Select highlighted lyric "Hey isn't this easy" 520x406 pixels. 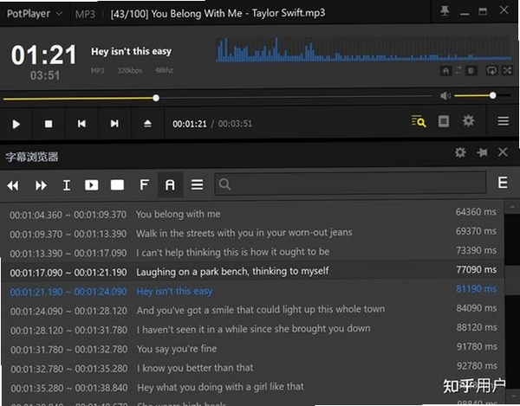[x=174, y=292]
